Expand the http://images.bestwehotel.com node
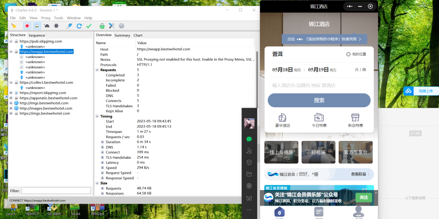The width and height of the screenshot is (439, 219). point(11,108)
